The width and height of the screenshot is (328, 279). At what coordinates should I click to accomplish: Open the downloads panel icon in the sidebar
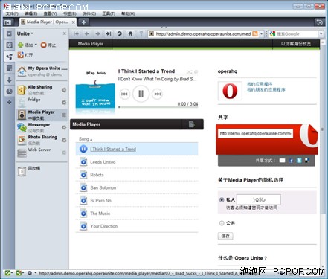tap(10, 80)
